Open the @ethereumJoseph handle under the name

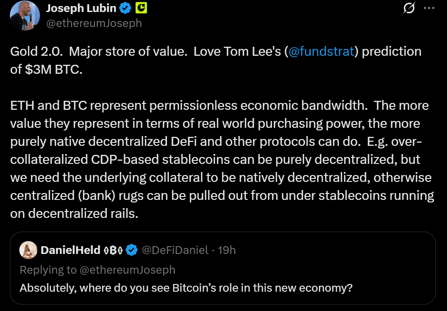(94, 23)
